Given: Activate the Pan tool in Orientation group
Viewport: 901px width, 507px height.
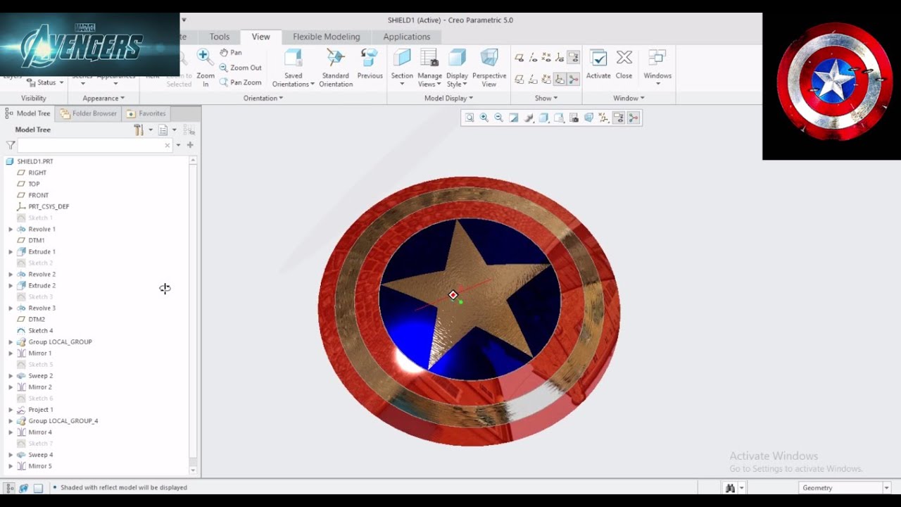Looking at the screenshot, I should point(230,53).
